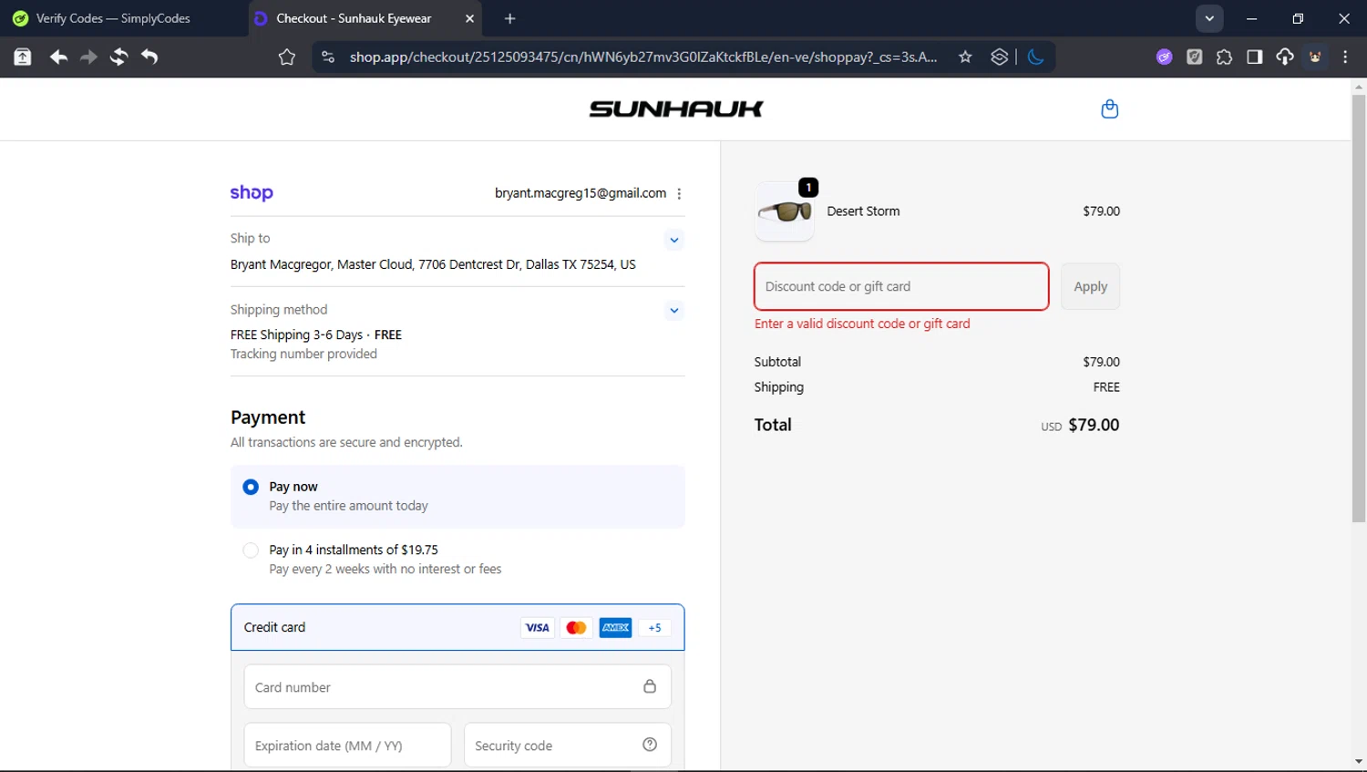1367x772 pixels.
Task: Focus the Expiration date field
Action: click(347, 745)
